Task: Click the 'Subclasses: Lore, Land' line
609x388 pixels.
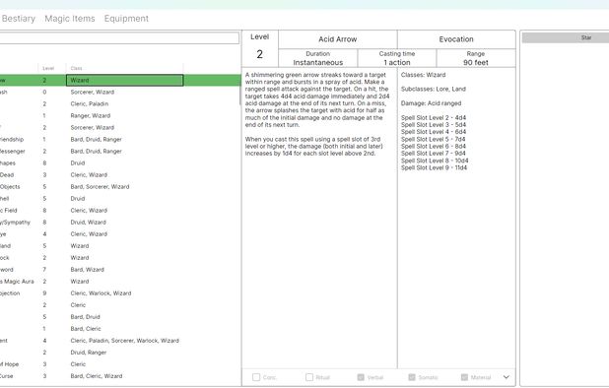Action: [x=434, y=89]
